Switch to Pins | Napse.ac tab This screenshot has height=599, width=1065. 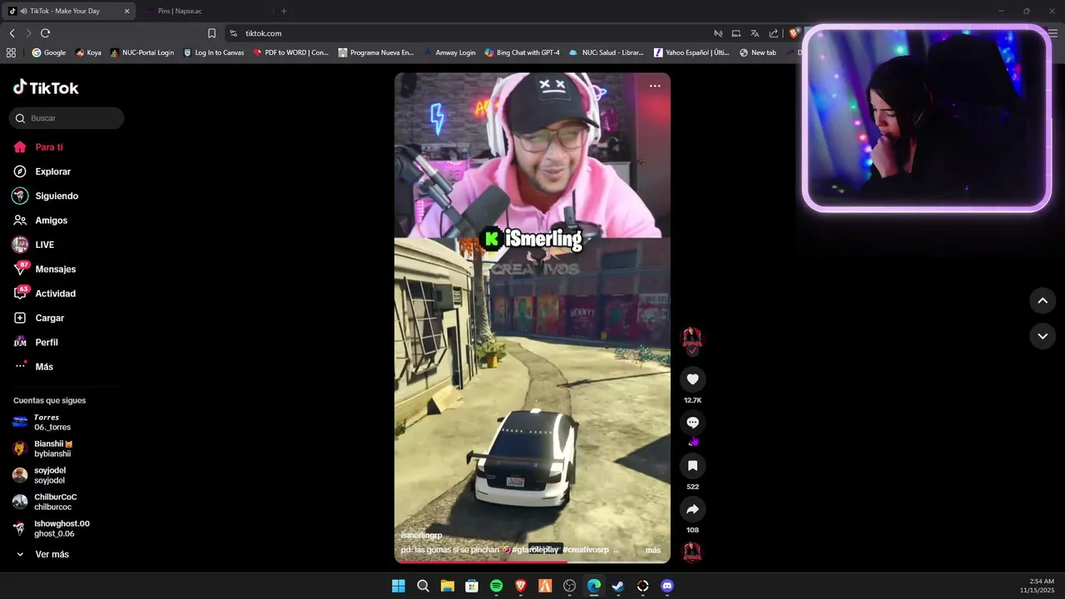[179, 11]
